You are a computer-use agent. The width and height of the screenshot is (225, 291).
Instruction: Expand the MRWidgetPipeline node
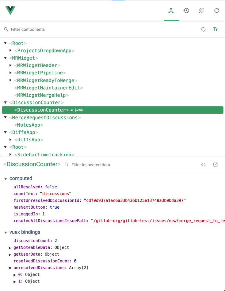(11, 73)
